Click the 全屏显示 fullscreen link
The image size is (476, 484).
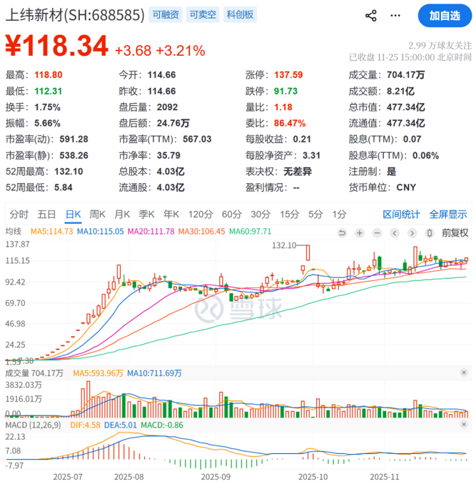tap(448, 214)
